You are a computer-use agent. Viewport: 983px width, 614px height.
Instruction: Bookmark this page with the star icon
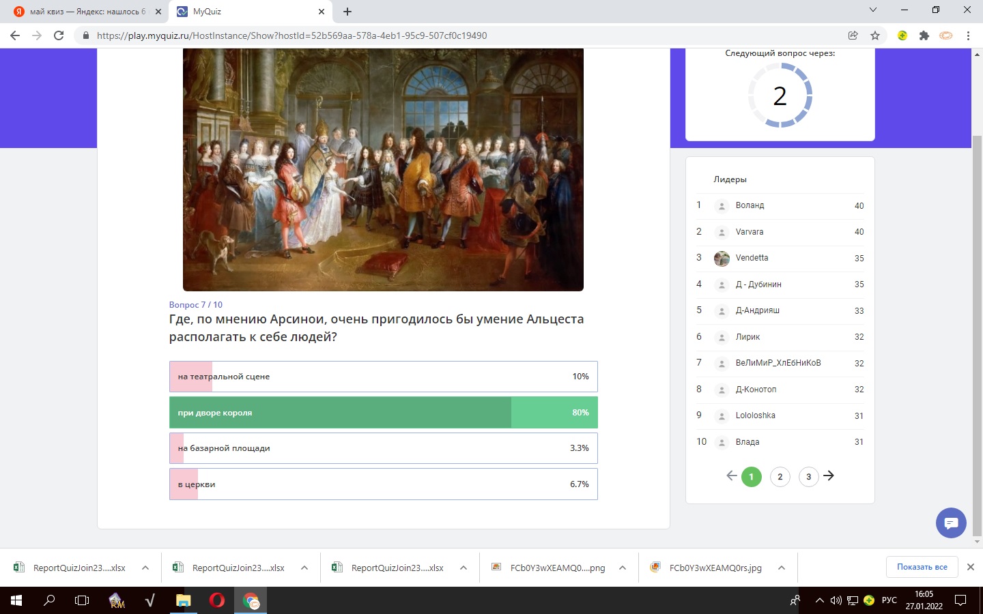coord(875,35)
